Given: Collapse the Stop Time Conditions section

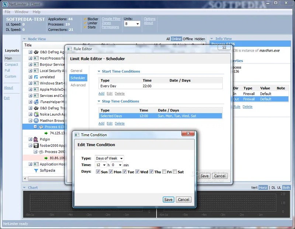Looking at the screenshot, I should [99, 101].
